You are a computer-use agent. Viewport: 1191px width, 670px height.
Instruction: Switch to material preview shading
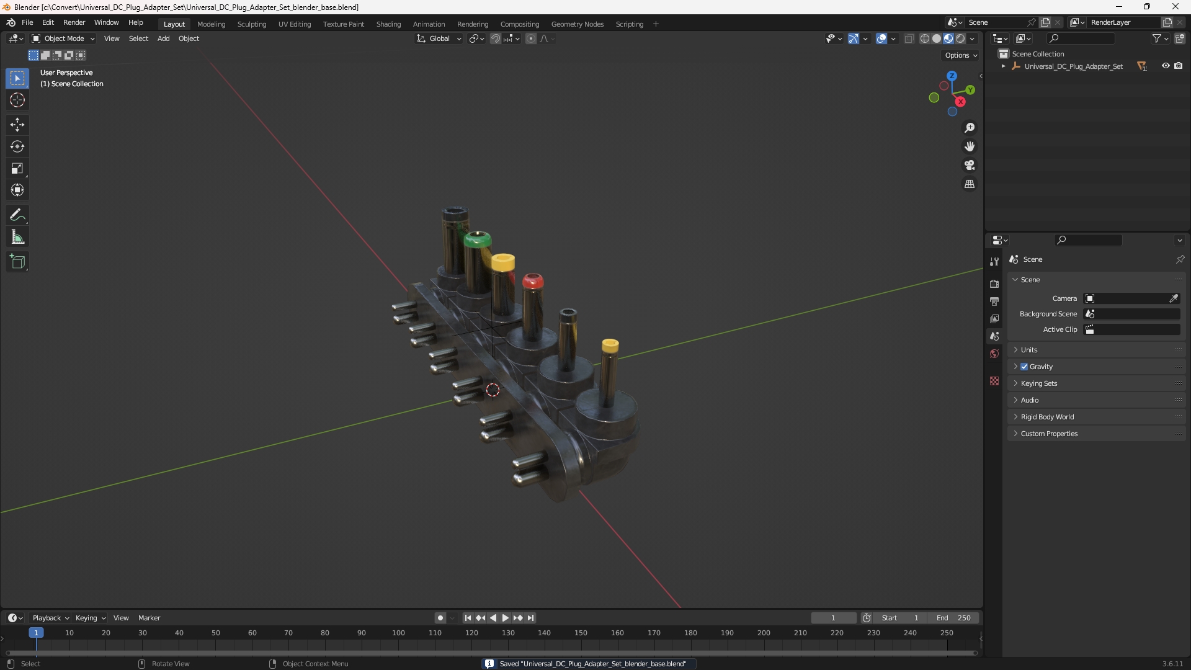click(948, 38)
